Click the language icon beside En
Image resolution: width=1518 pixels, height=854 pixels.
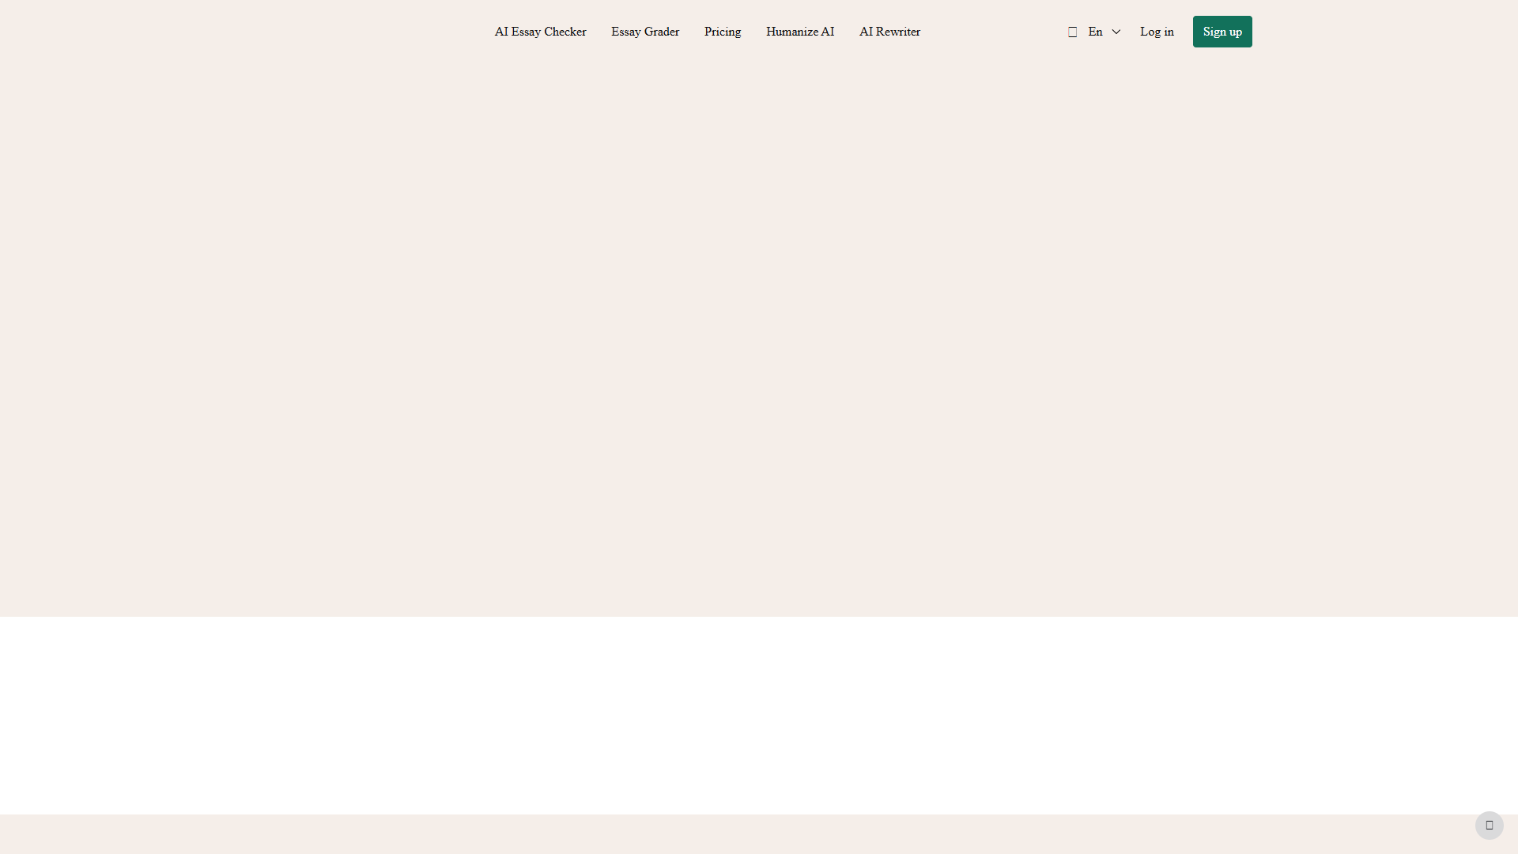click(x=1072, y=32)
